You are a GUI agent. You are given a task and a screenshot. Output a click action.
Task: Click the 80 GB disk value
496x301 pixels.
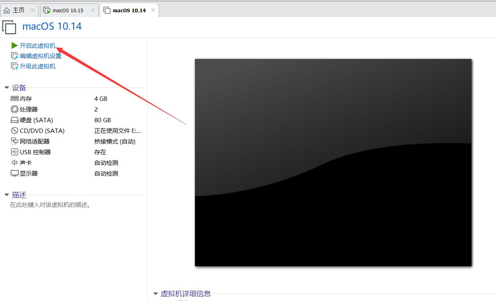[x=103, y=120]
